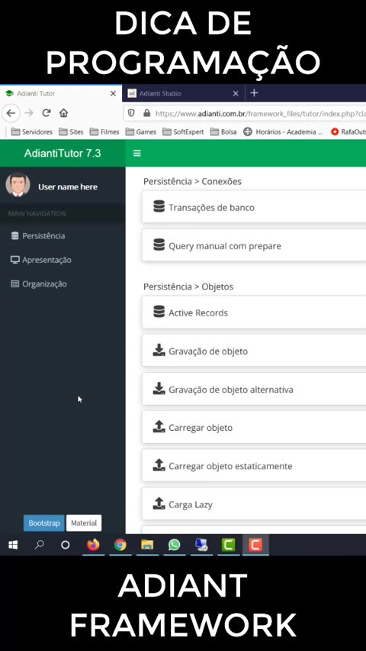Click upload icon next to Carga Lazy
The image size is (366, 651).
(x=159, y=504)
